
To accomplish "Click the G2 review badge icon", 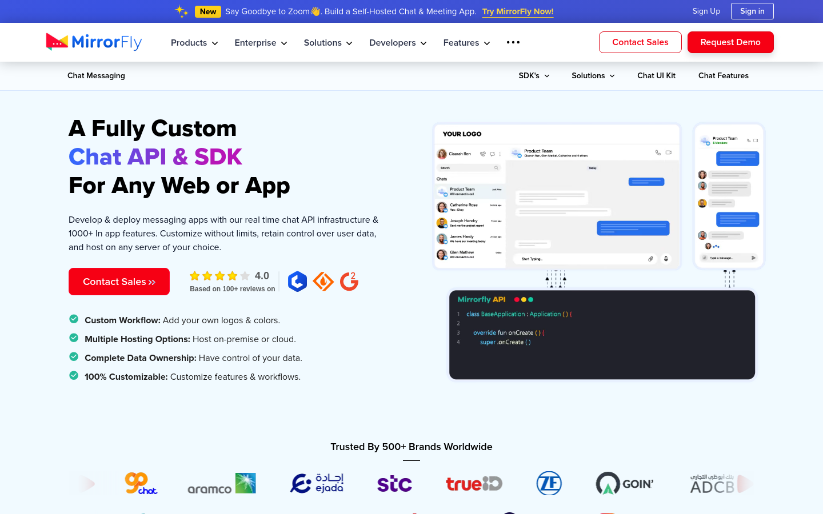I will click(349, 282).
